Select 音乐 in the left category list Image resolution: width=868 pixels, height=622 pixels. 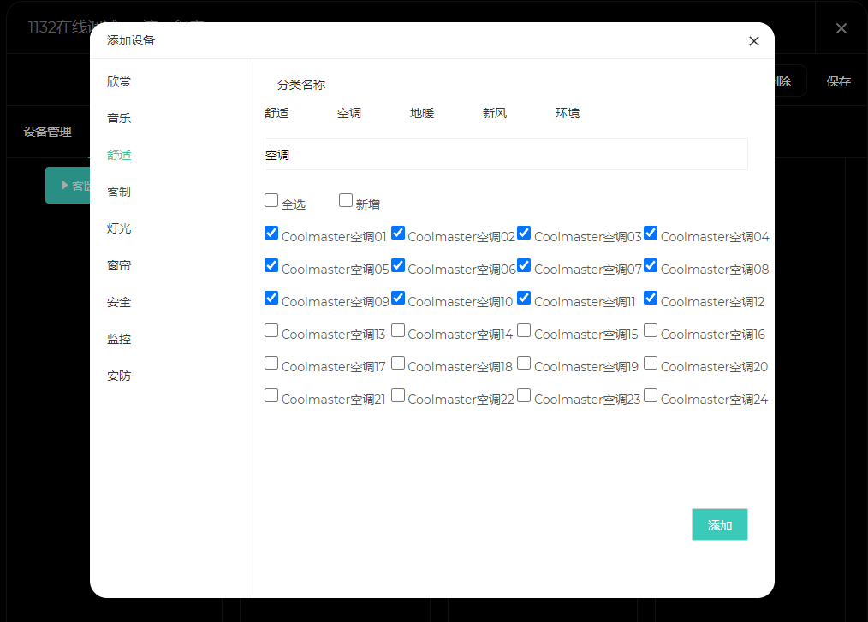119,118
